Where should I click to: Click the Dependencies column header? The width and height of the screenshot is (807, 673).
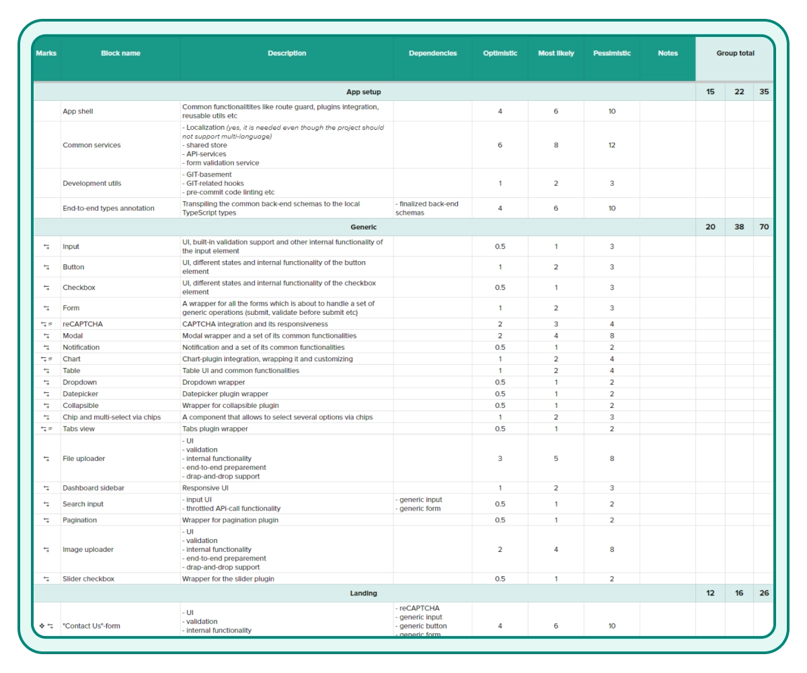[x=432, y=54]
